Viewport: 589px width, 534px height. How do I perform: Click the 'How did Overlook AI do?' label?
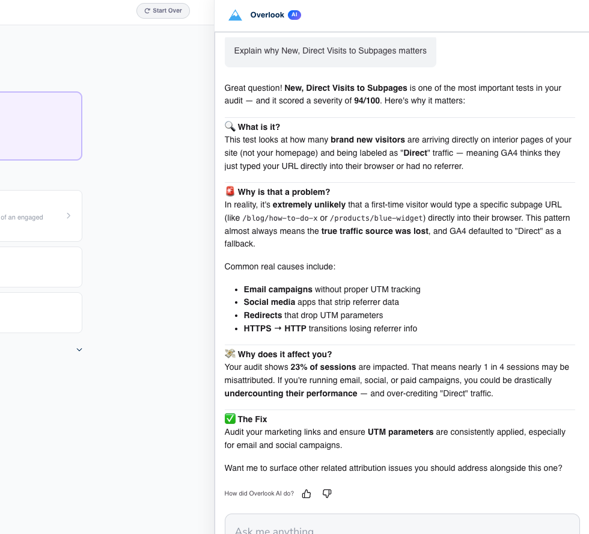(x=259, y=493)
